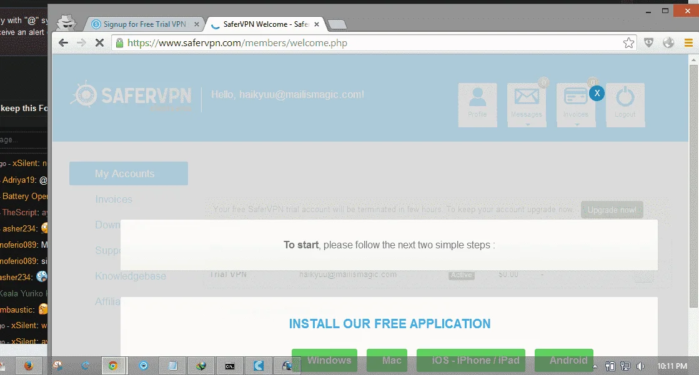Image resolution: width=699 pixels, height=375 pixels.
Task: Click the incognito spy icon
Action: pyautogui.click(x=66, y=22)
